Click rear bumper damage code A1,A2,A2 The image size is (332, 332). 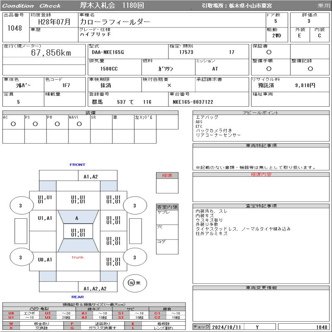click(x=95, y=288)
